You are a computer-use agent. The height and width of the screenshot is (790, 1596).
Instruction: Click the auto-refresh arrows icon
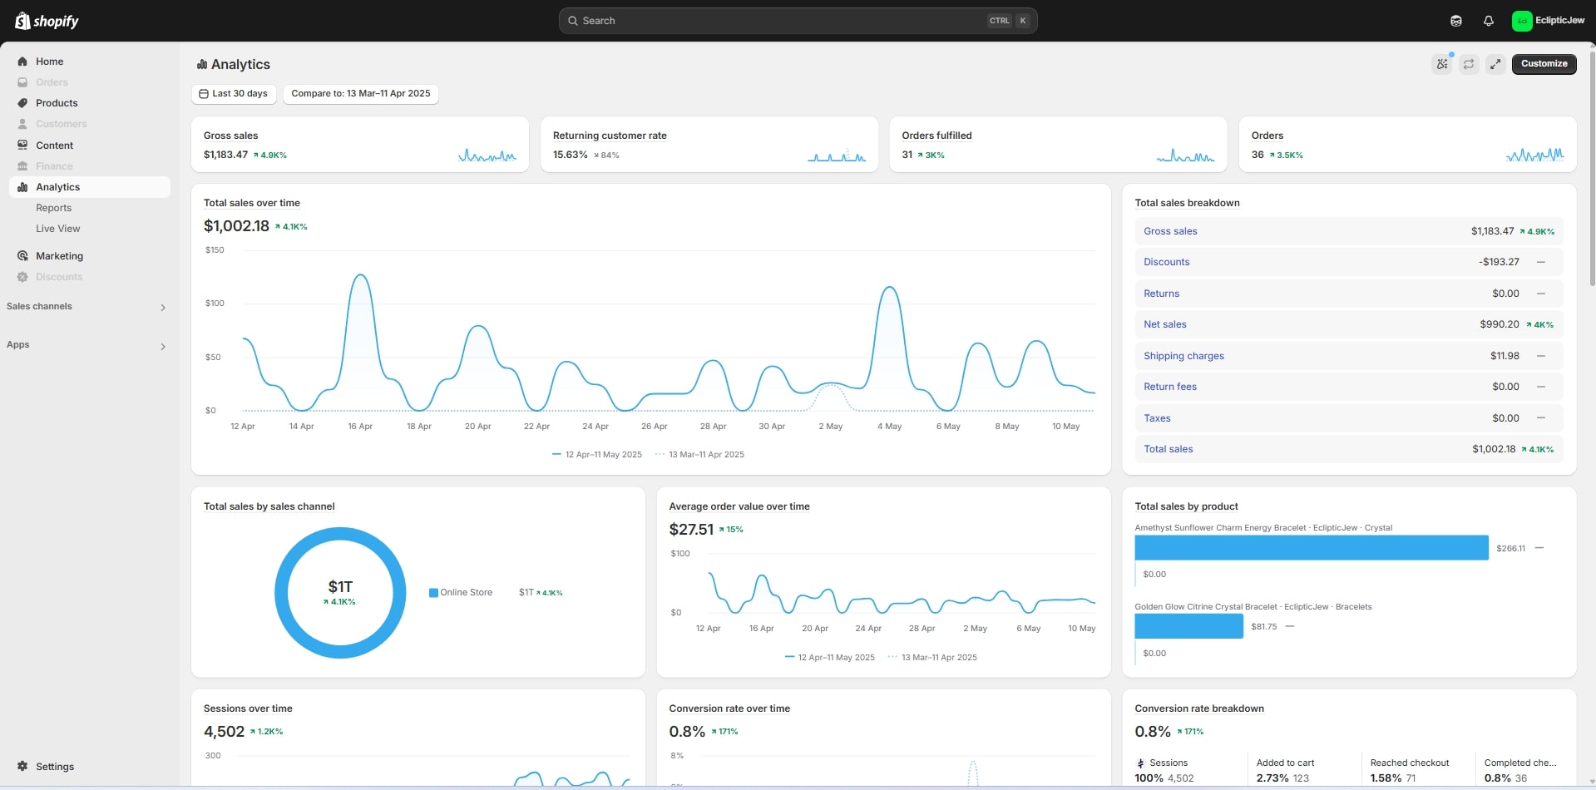(x=1469, y=64)
